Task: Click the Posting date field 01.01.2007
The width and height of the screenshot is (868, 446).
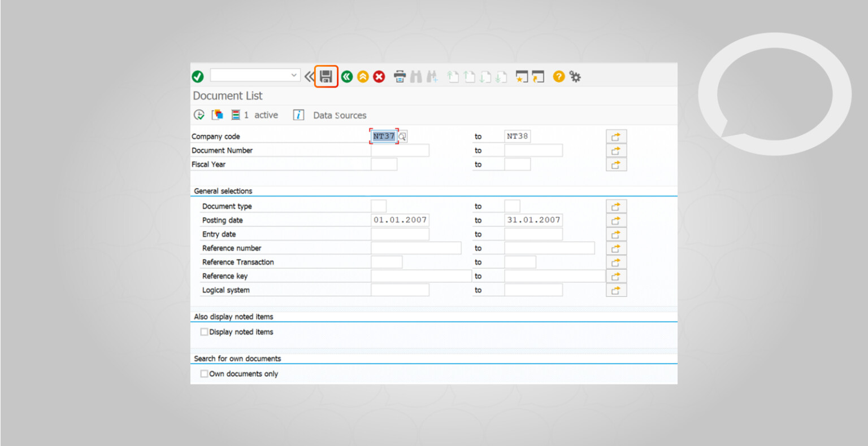Action: [400, 220]
